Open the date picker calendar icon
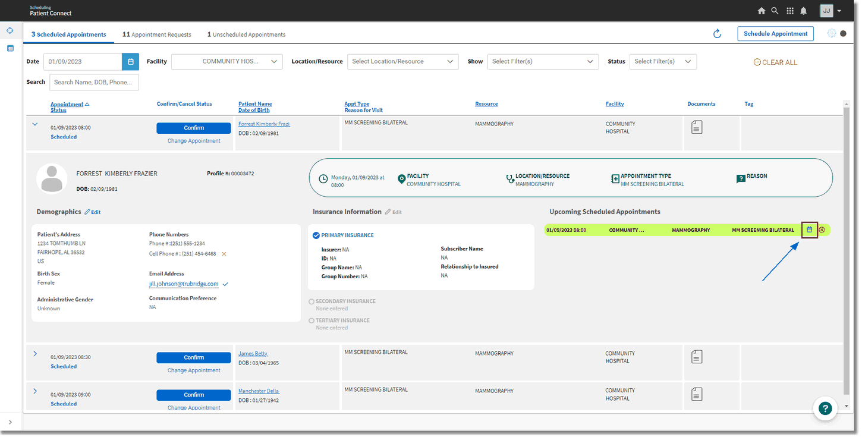862x437 pixels. coord(131,61)
